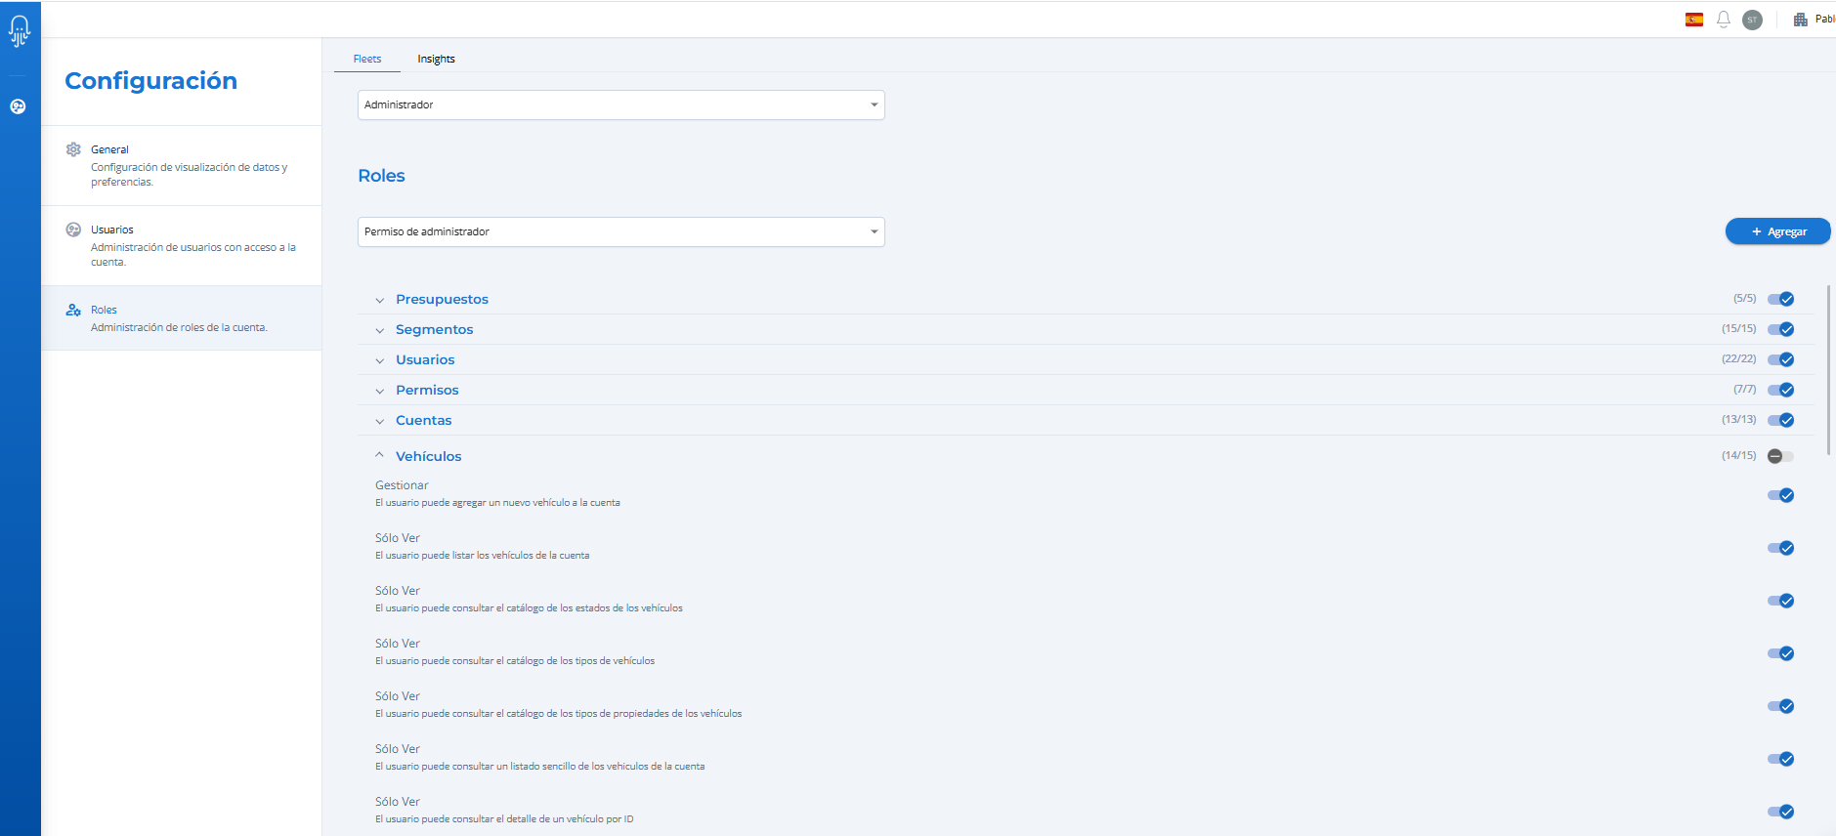The height and width of the screenshot is (836, 1836).
Task: Disable the Presupuestos permissions toggle
Action: (1780, 299)
